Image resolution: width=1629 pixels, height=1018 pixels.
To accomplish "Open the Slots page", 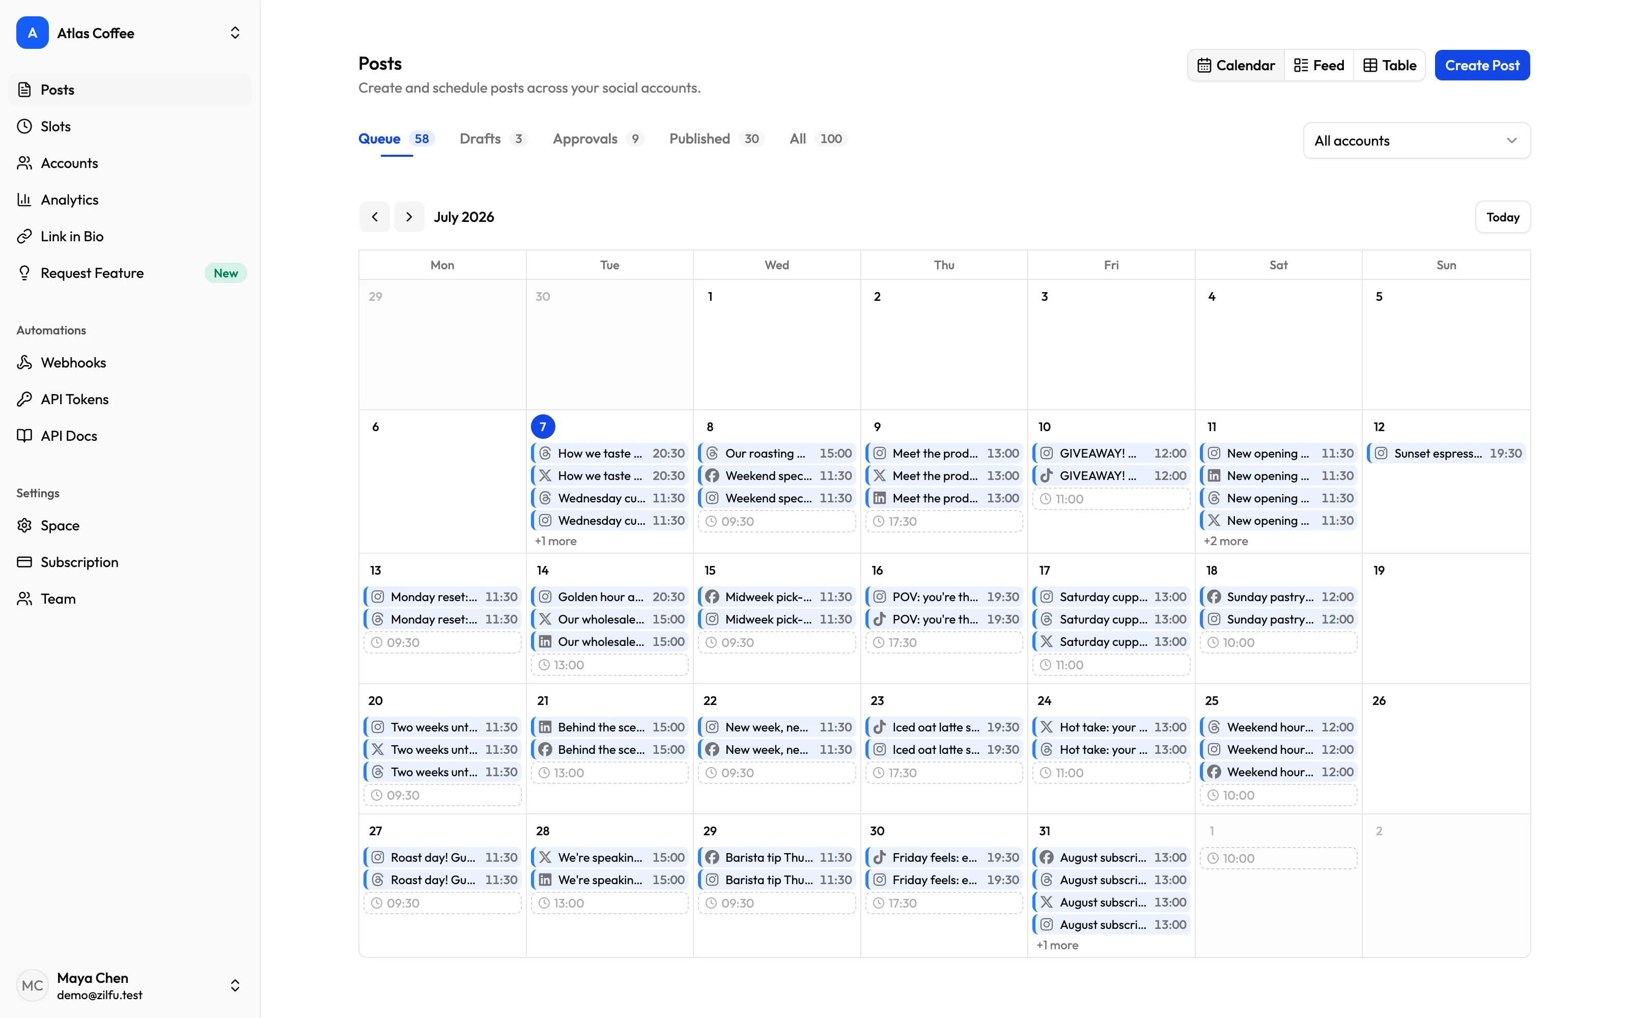I will (129, 127).
